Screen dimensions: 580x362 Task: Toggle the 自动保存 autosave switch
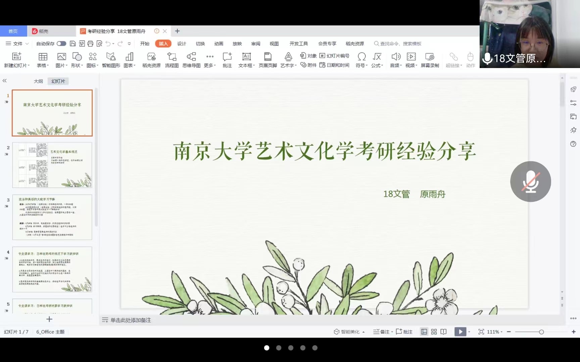click(x=61, y=44)
